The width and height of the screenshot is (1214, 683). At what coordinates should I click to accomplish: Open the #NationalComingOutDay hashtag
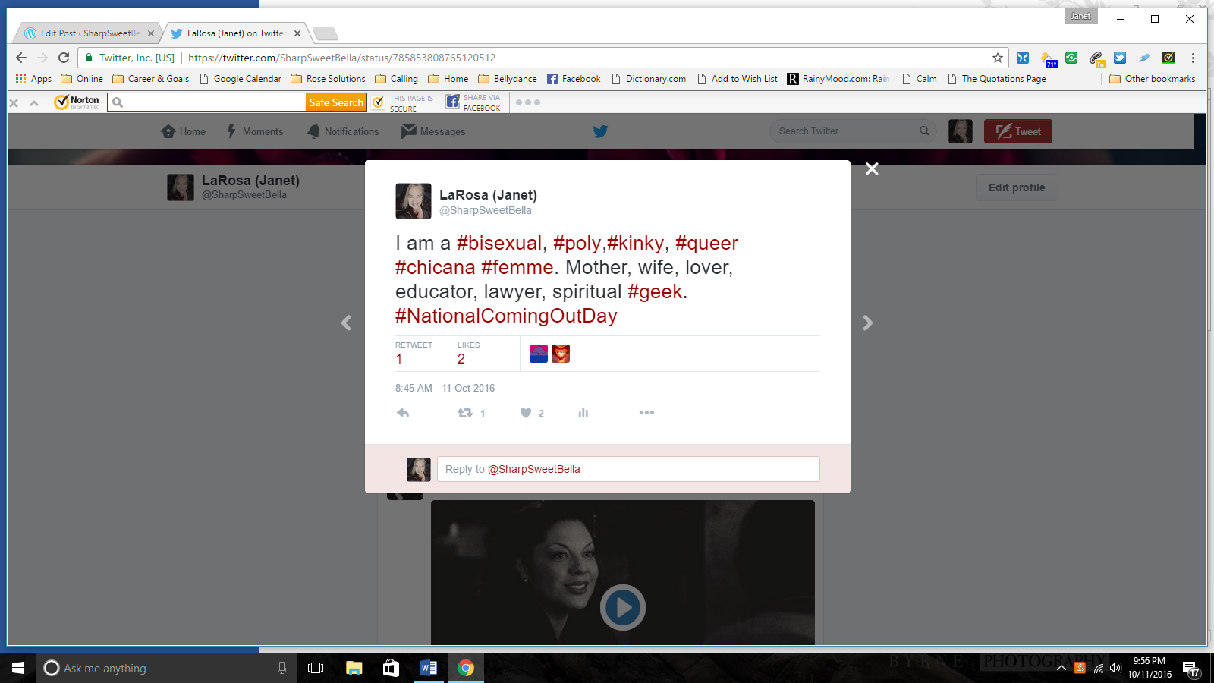505,316
